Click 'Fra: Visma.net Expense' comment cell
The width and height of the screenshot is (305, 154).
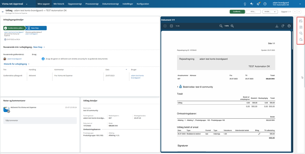coord(64,76)
